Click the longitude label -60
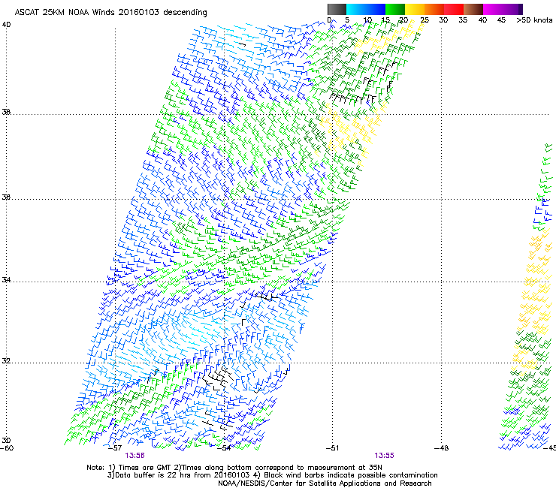This screenshot has width=556, height=488. click(7, 448)
